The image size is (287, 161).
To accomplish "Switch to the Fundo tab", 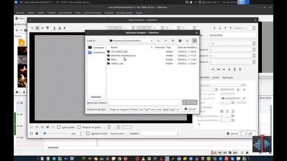I will [x=216, y=77].
